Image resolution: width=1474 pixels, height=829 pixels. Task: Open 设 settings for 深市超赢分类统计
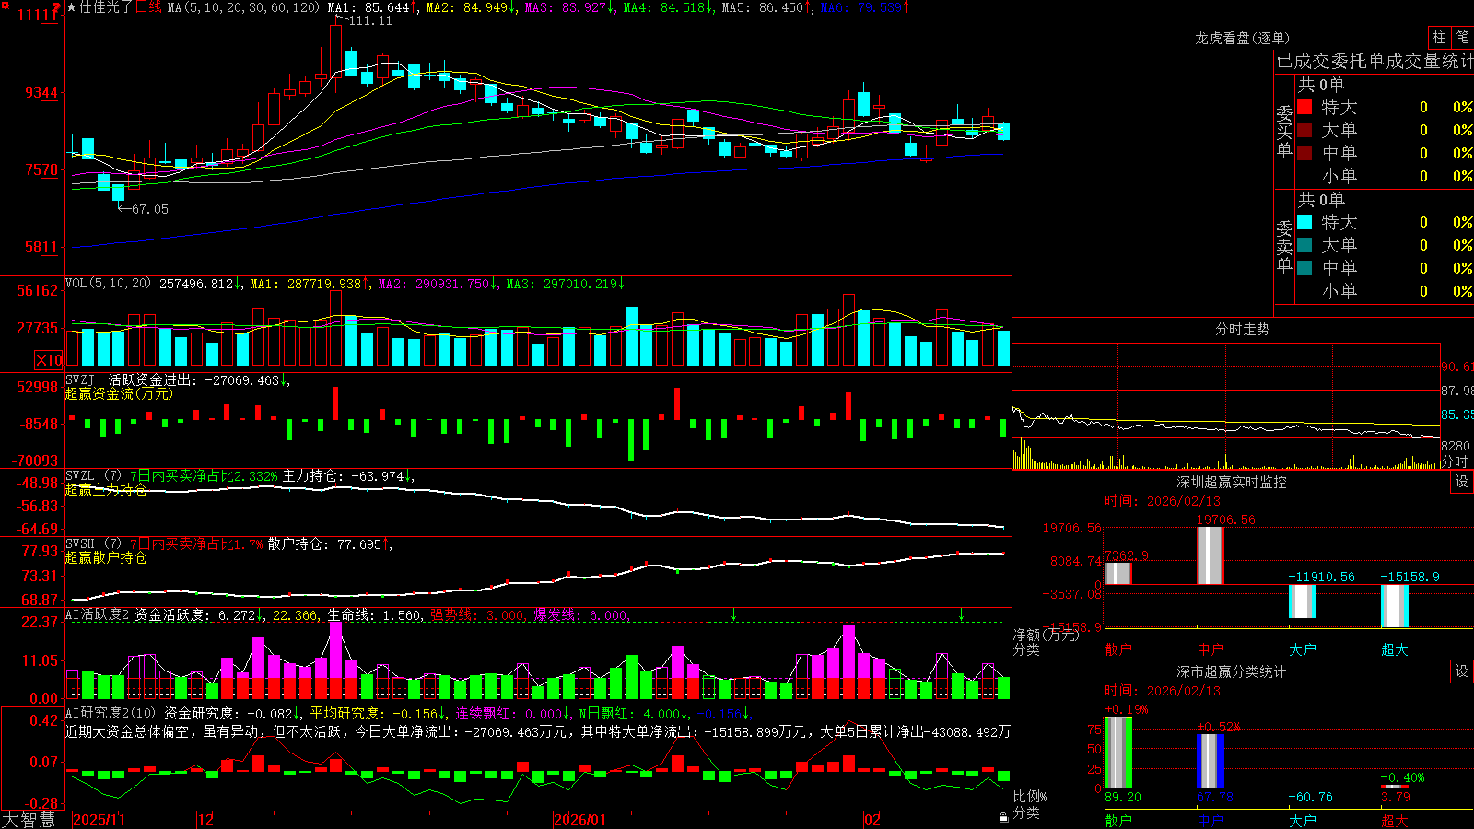[1462, 671]
